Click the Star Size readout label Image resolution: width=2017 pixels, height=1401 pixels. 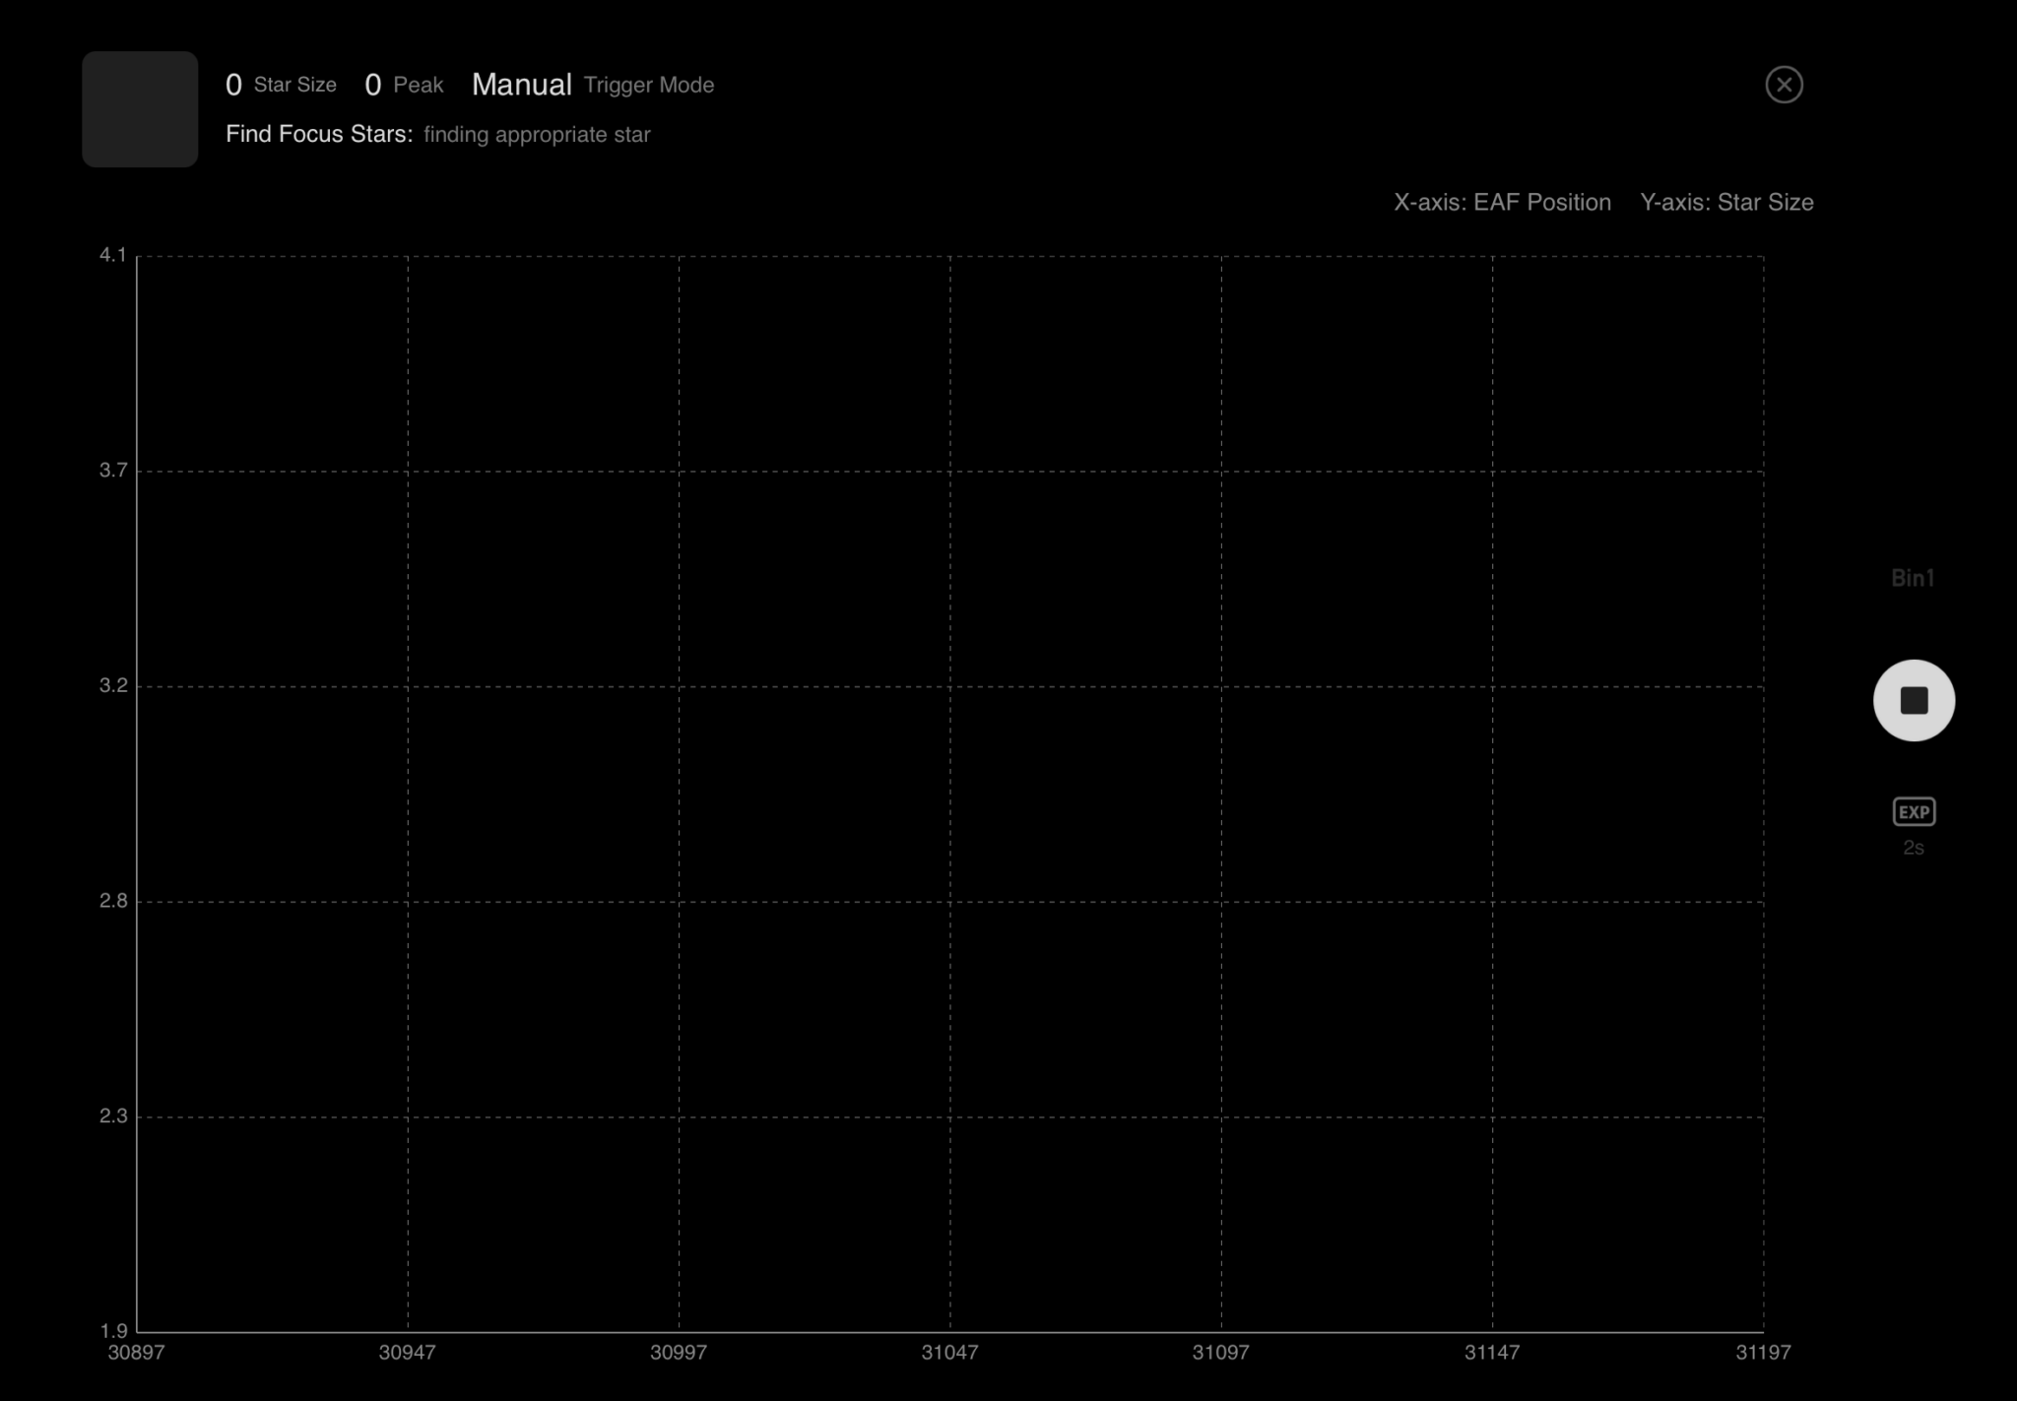click(x=294, y=86)
